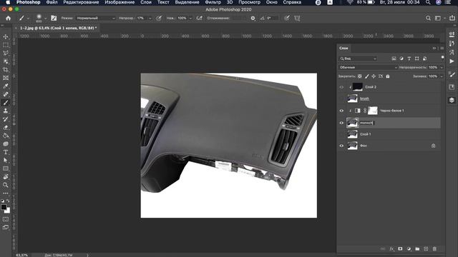Open the layer opacity dropdown arrow

(x=442, y=67)
